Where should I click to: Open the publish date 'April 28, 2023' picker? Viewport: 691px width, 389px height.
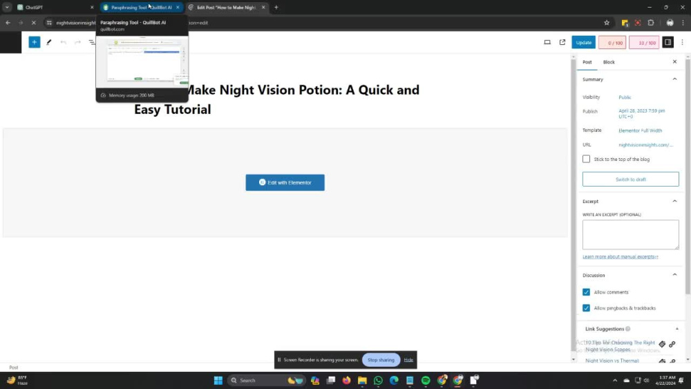tap(642, 114)
